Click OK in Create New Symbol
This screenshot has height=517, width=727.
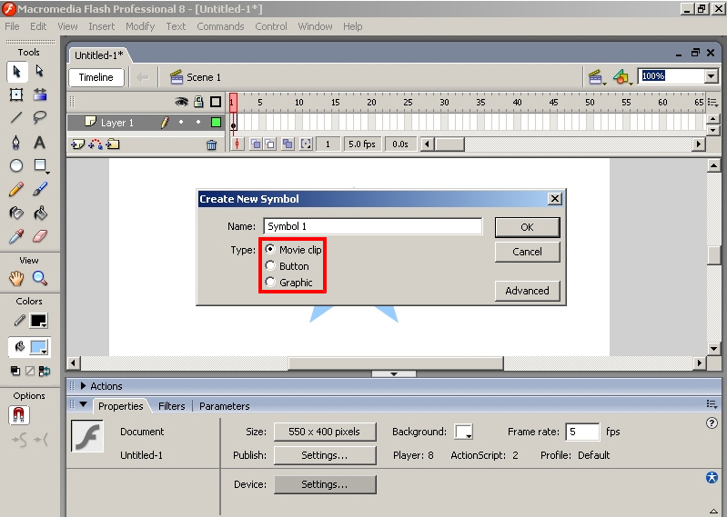527,227
